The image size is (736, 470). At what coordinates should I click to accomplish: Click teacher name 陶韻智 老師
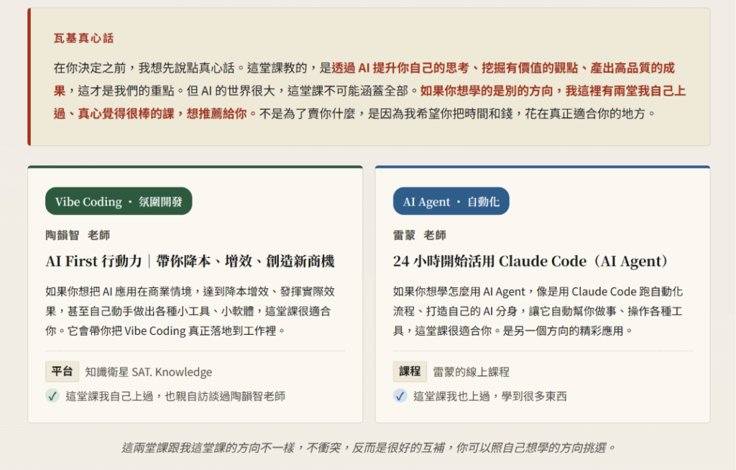pyautogui.click(x=78, y=235)
